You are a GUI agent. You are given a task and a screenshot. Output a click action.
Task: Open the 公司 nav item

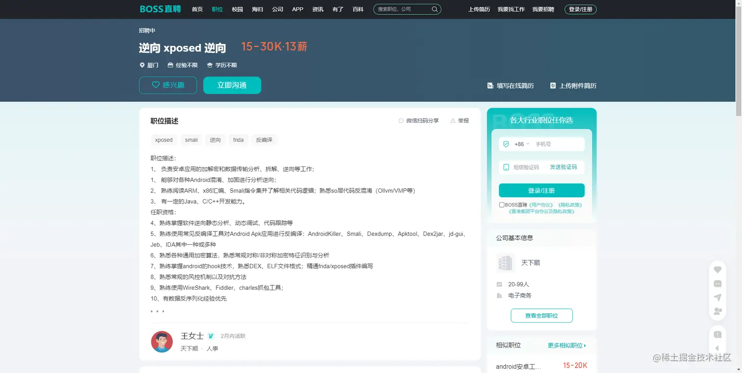[x=278, y=9]
